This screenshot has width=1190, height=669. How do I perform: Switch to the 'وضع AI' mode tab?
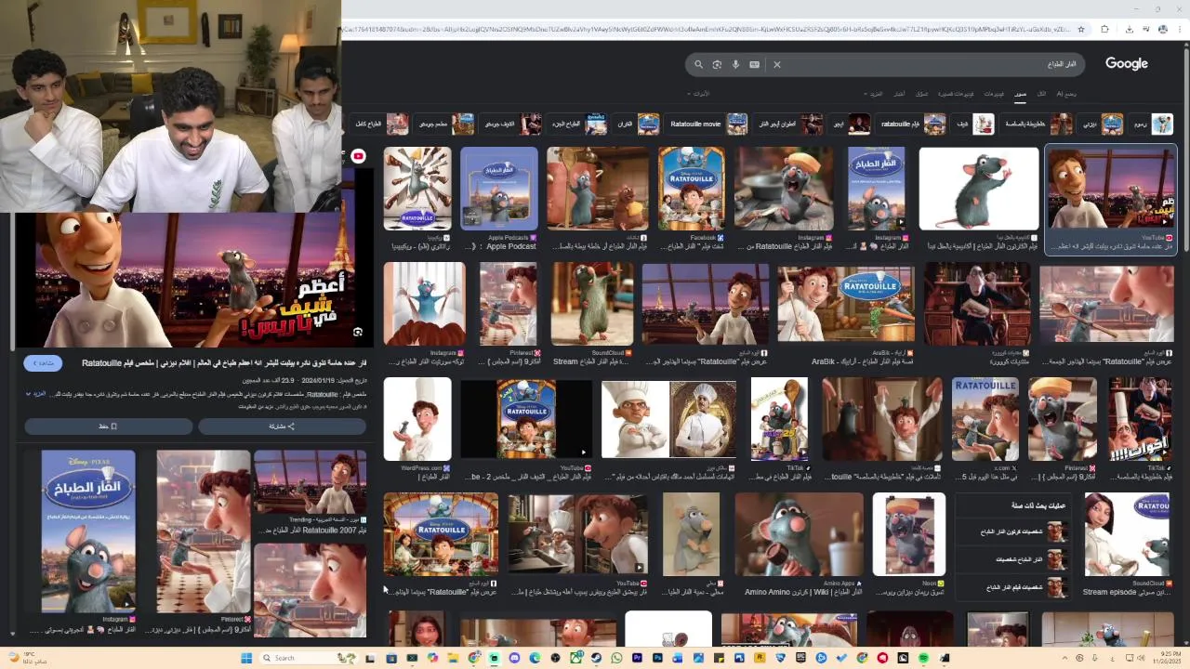(x=1066, y=94)
